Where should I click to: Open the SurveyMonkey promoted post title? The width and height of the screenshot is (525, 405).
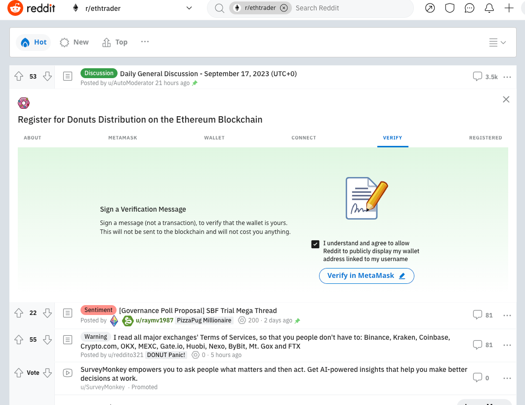pos(274,374)
